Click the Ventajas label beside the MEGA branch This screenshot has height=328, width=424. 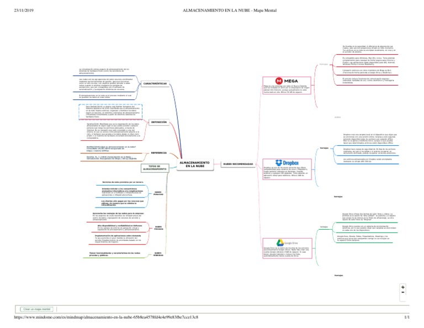coord(324,65)
